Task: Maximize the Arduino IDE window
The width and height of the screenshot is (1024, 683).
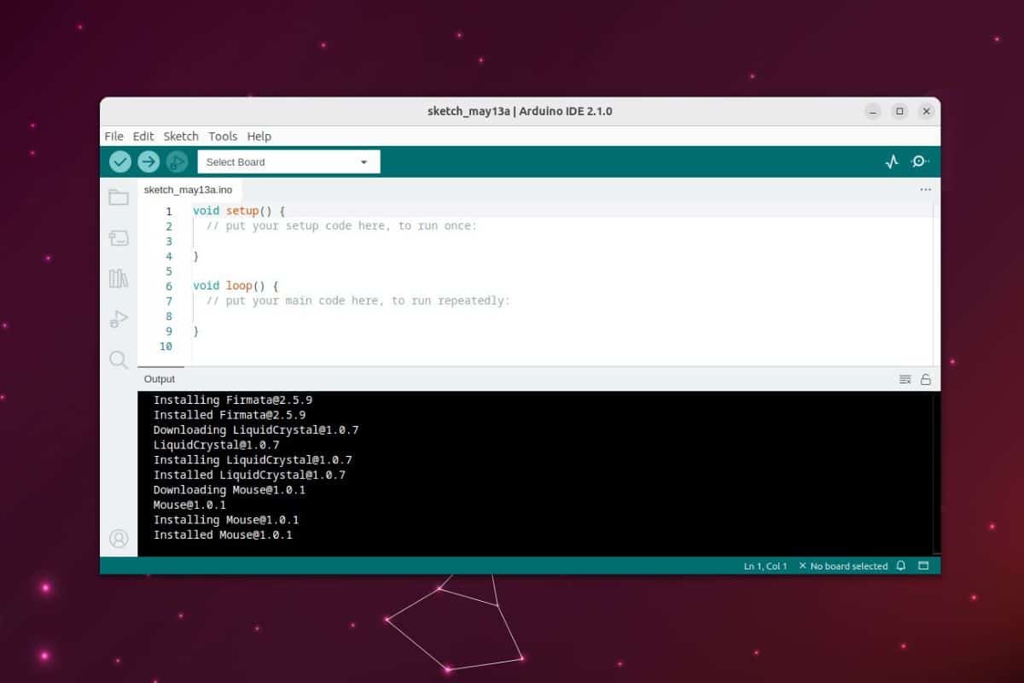Action: [899, 111]
